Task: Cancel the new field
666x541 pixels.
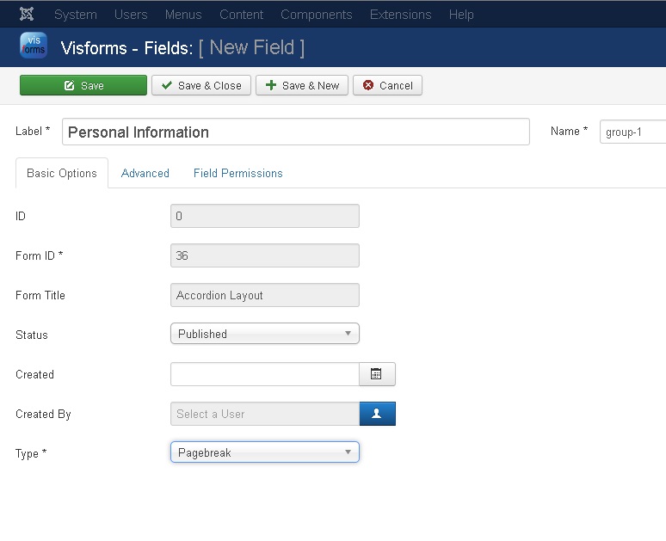Action: (x=387, y=85)
